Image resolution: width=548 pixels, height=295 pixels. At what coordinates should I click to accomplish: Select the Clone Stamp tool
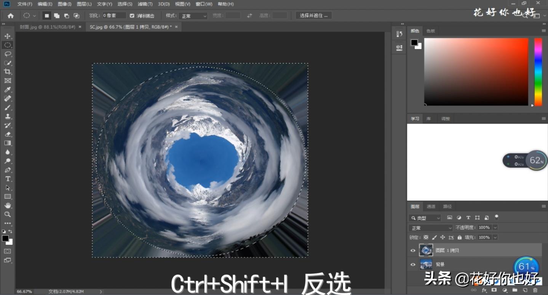(x=8, y=116)
